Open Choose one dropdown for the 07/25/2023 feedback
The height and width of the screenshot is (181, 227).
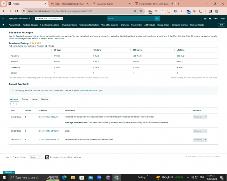200,117
